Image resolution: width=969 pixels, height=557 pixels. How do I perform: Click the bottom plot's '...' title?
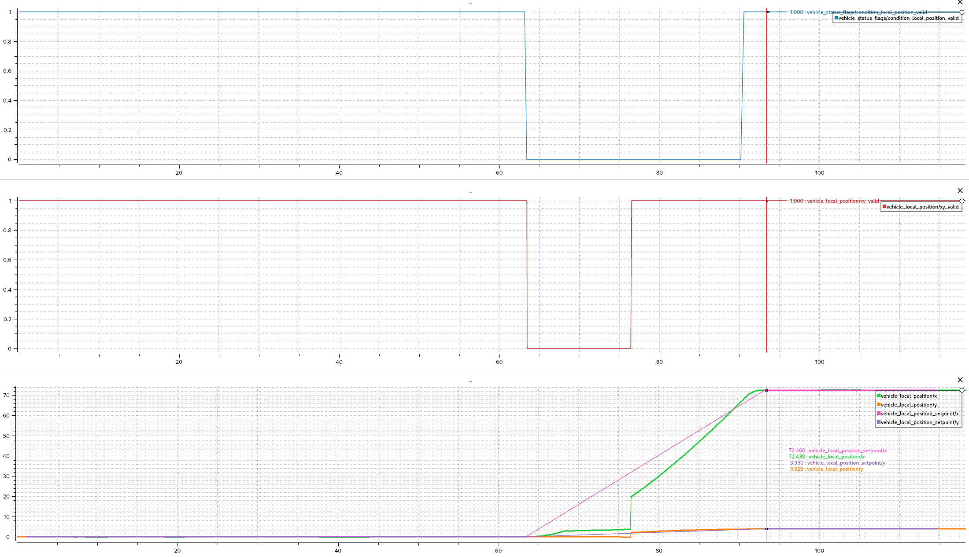tap(470, 381)
